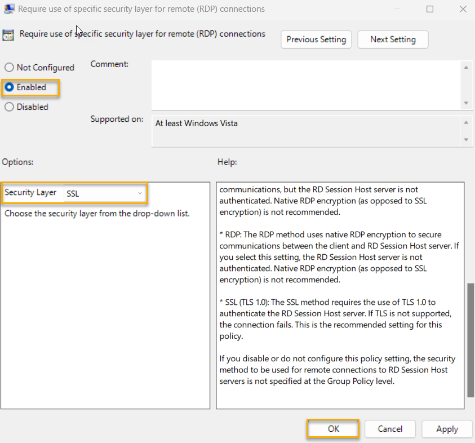Viewport: 475px width, 443px height.
Task: Click the Next Setting button
Action: [393, 39]
